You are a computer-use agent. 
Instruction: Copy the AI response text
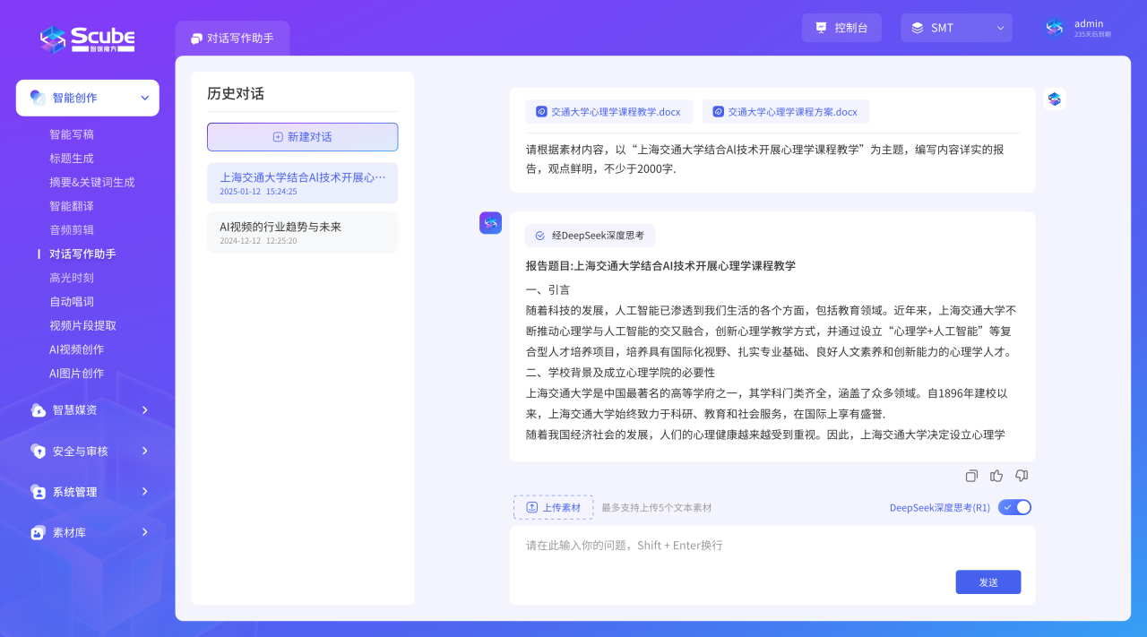click(971, 476)
